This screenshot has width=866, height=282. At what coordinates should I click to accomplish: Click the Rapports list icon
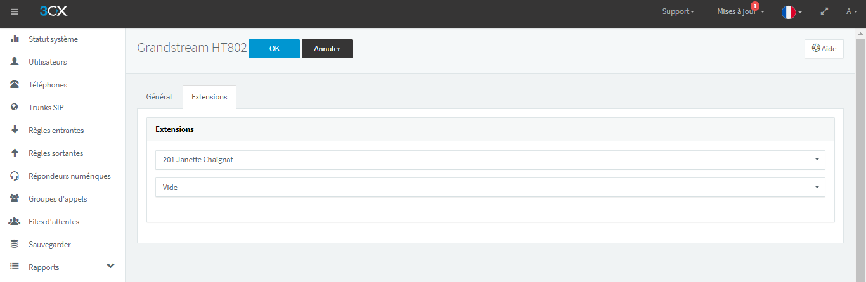pos(15,267)
